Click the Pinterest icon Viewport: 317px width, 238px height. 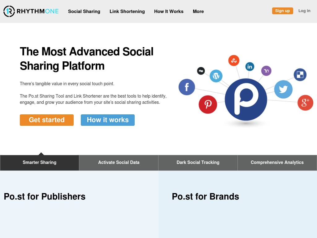[208, 104]
